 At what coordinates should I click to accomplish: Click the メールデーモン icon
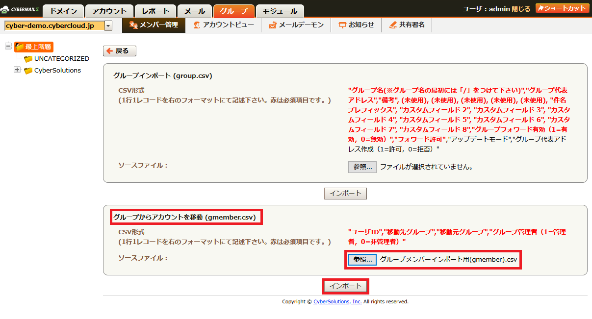(273, 25)
